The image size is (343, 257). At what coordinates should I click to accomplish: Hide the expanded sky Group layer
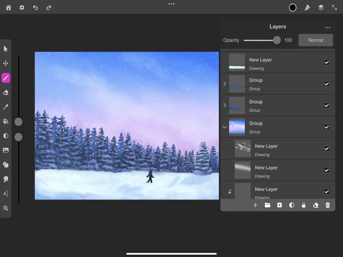coord(327,127)
